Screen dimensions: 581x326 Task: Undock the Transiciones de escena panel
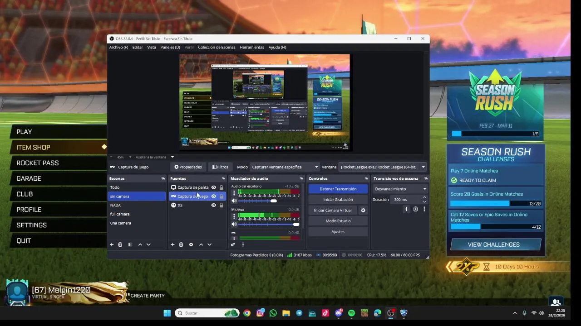(x=426, y=178)
